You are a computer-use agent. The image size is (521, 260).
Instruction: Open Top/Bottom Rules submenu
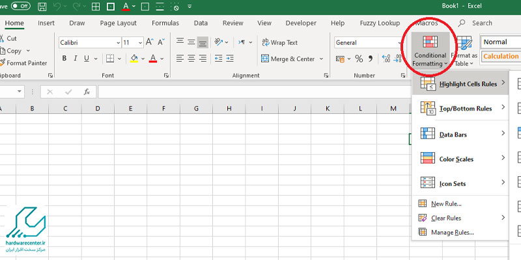pos(460,108)
